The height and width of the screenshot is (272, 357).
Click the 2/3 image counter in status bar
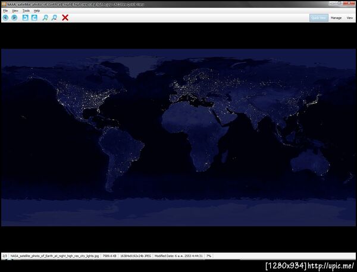point(5,256)
